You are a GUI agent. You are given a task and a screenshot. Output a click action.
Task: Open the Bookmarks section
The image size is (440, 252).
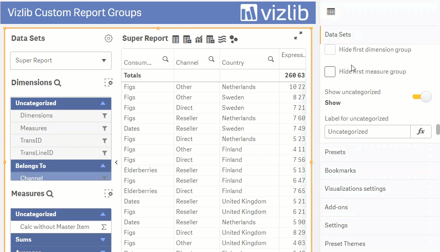pyautogui.click(x=380, y=171)
